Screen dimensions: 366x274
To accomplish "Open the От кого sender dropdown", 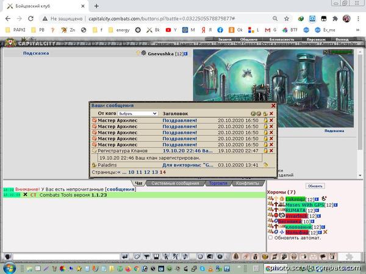I will (138, 113).
